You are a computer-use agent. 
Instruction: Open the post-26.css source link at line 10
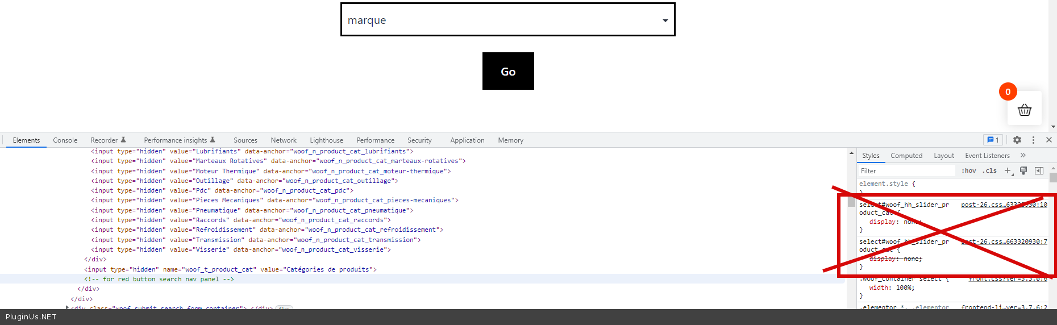pos(1004,205)
